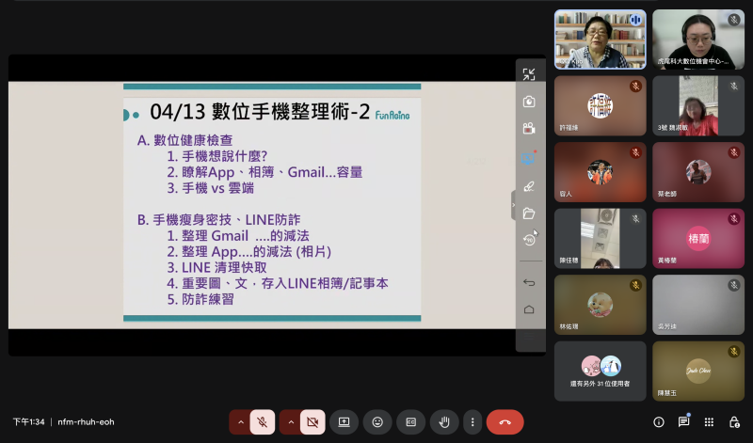This screenshot has height=443, width=753.
Task: Toggle closed captions button
Action: 411,422
